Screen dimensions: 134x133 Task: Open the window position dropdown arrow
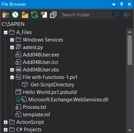pyautogui.click(x=114, y=4)
